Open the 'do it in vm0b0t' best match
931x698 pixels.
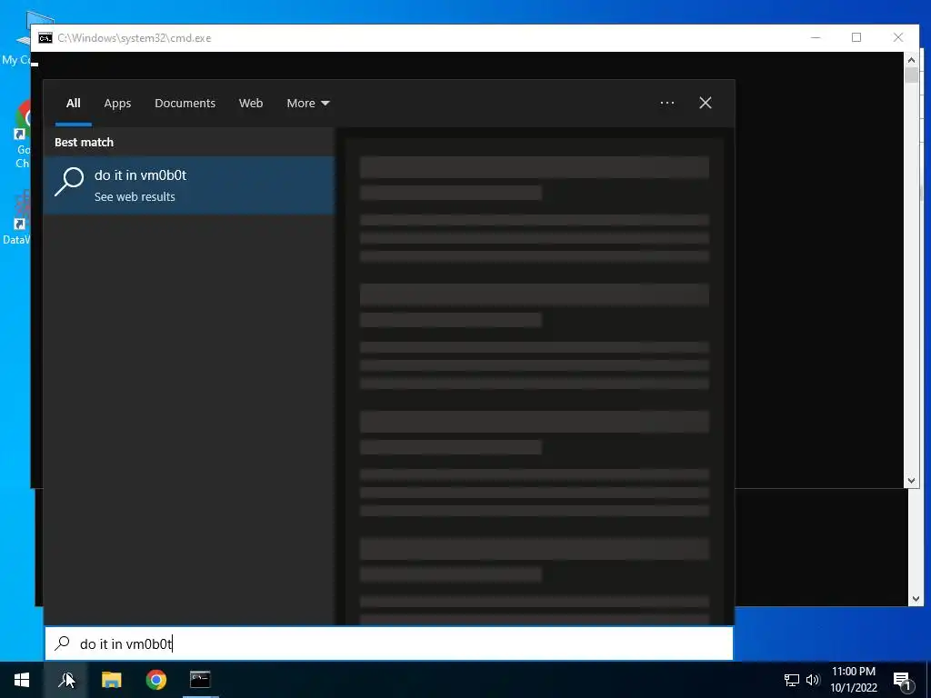tap(189, 185)
